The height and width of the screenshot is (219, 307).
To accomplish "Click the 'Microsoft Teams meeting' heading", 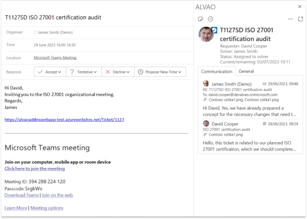I will 47,147.
